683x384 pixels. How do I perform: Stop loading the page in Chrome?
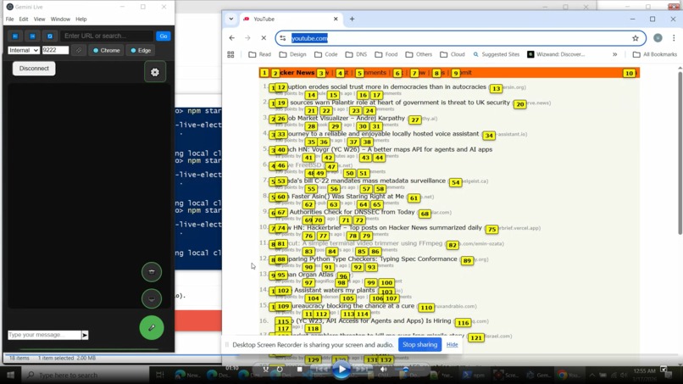coord(264,38)
